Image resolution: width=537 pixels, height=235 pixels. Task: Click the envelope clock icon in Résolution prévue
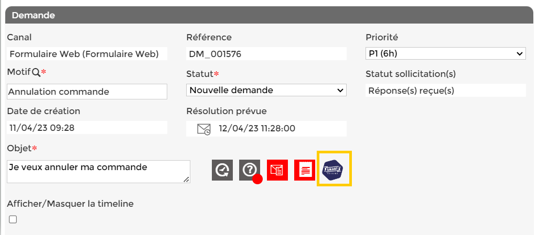(x=204, y=129)
